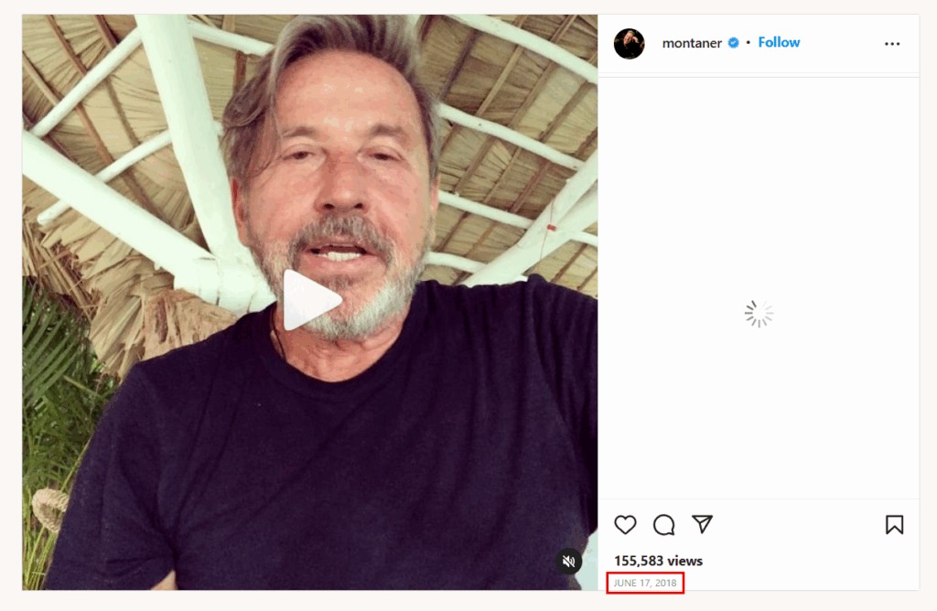Like the post with the heart icon
The height and width of the screenshot is (611, 937).
[625, 524]
